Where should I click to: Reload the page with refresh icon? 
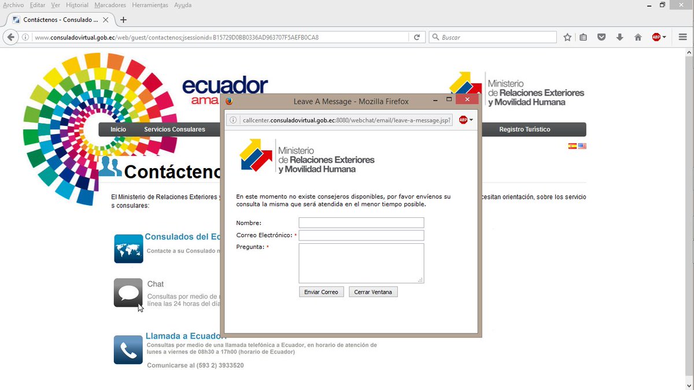coord(416,37)
